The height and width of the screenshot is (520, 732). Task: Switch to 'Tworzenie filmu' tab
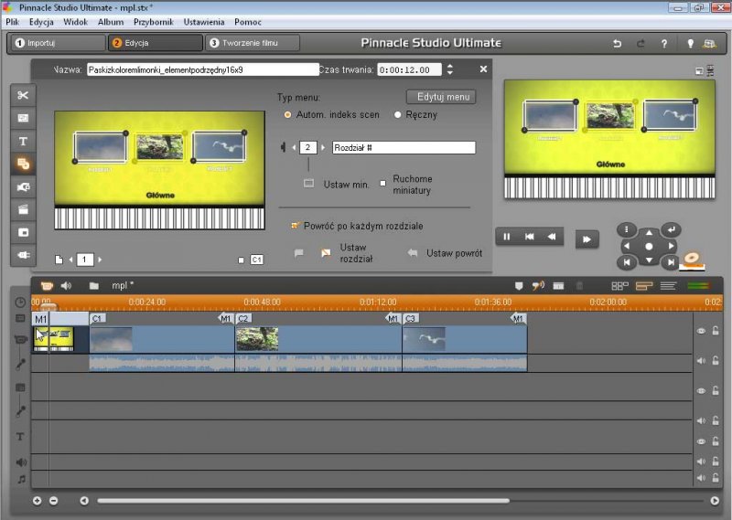point(253,43)
